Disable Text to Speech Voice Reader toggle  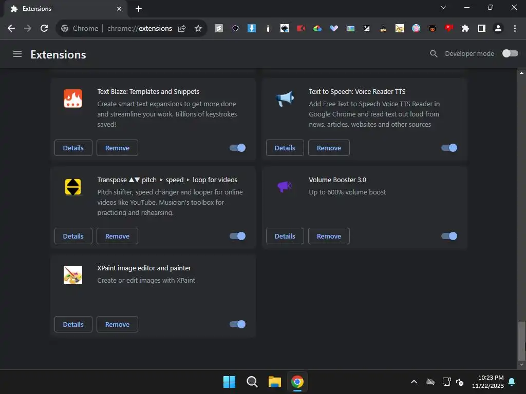pos(449,148)
